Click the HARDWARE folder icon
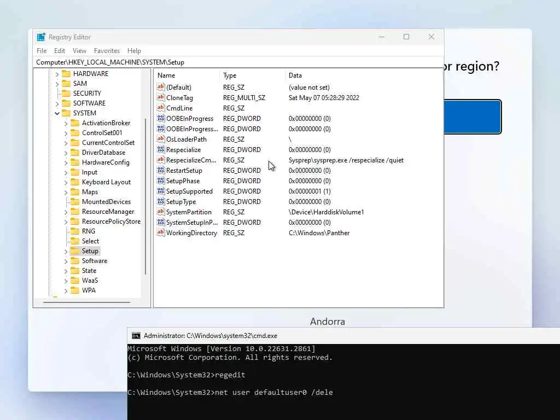 [x=66, y=74]
